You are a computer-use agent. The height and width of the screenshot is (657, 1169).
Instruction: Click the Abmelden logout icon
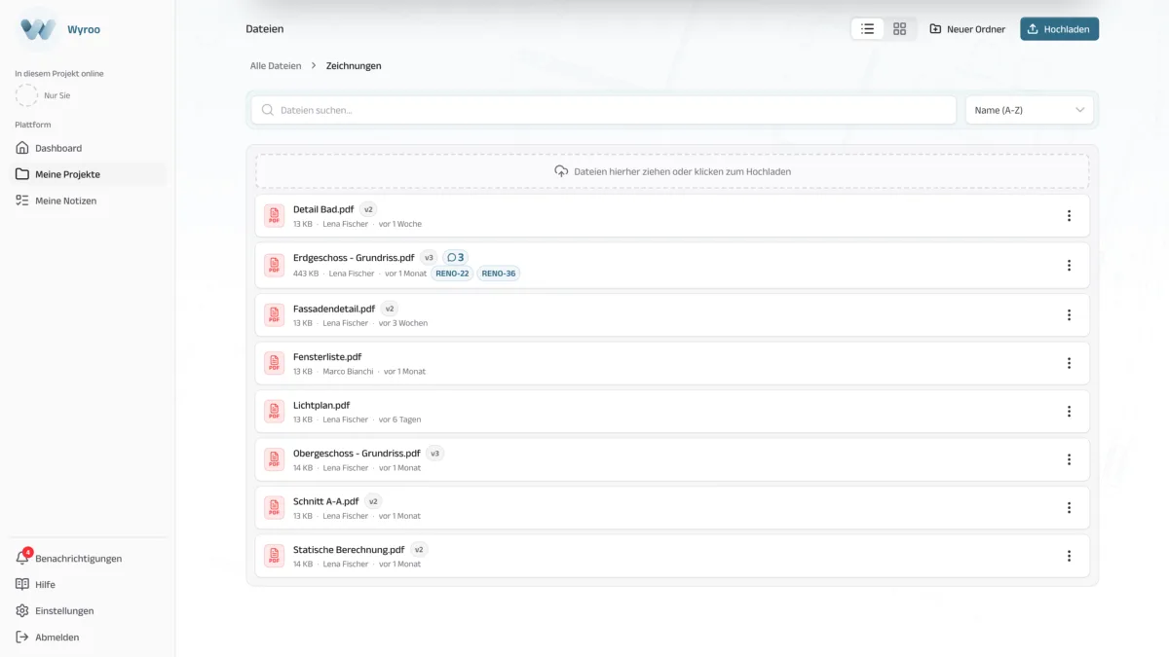coord(22,638)
